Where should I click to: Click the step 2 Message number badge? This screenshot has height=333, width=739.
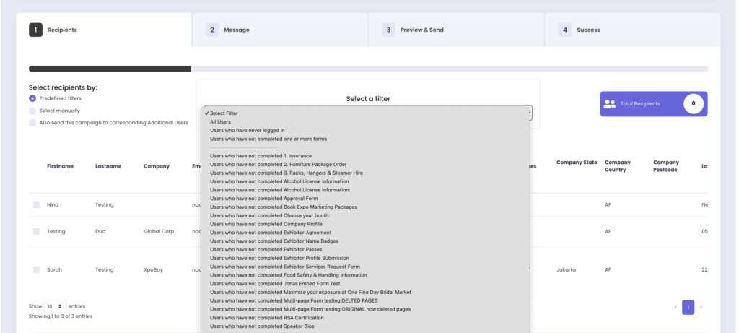(212, 30)
